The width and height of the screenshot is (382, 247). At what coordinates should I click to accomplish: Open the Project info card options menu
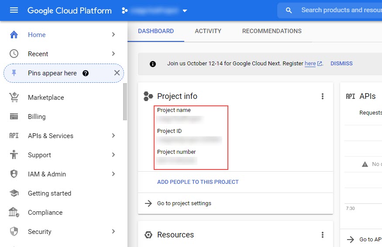point(323,96)
